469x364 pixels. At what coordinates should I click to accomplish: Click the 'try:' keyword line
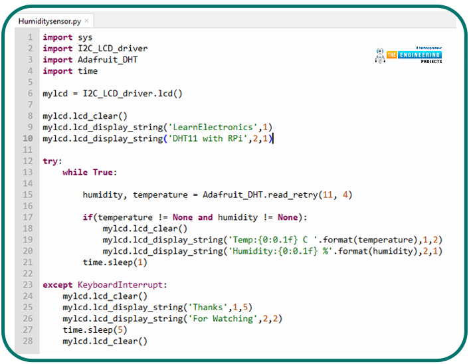tap(52, 161)
